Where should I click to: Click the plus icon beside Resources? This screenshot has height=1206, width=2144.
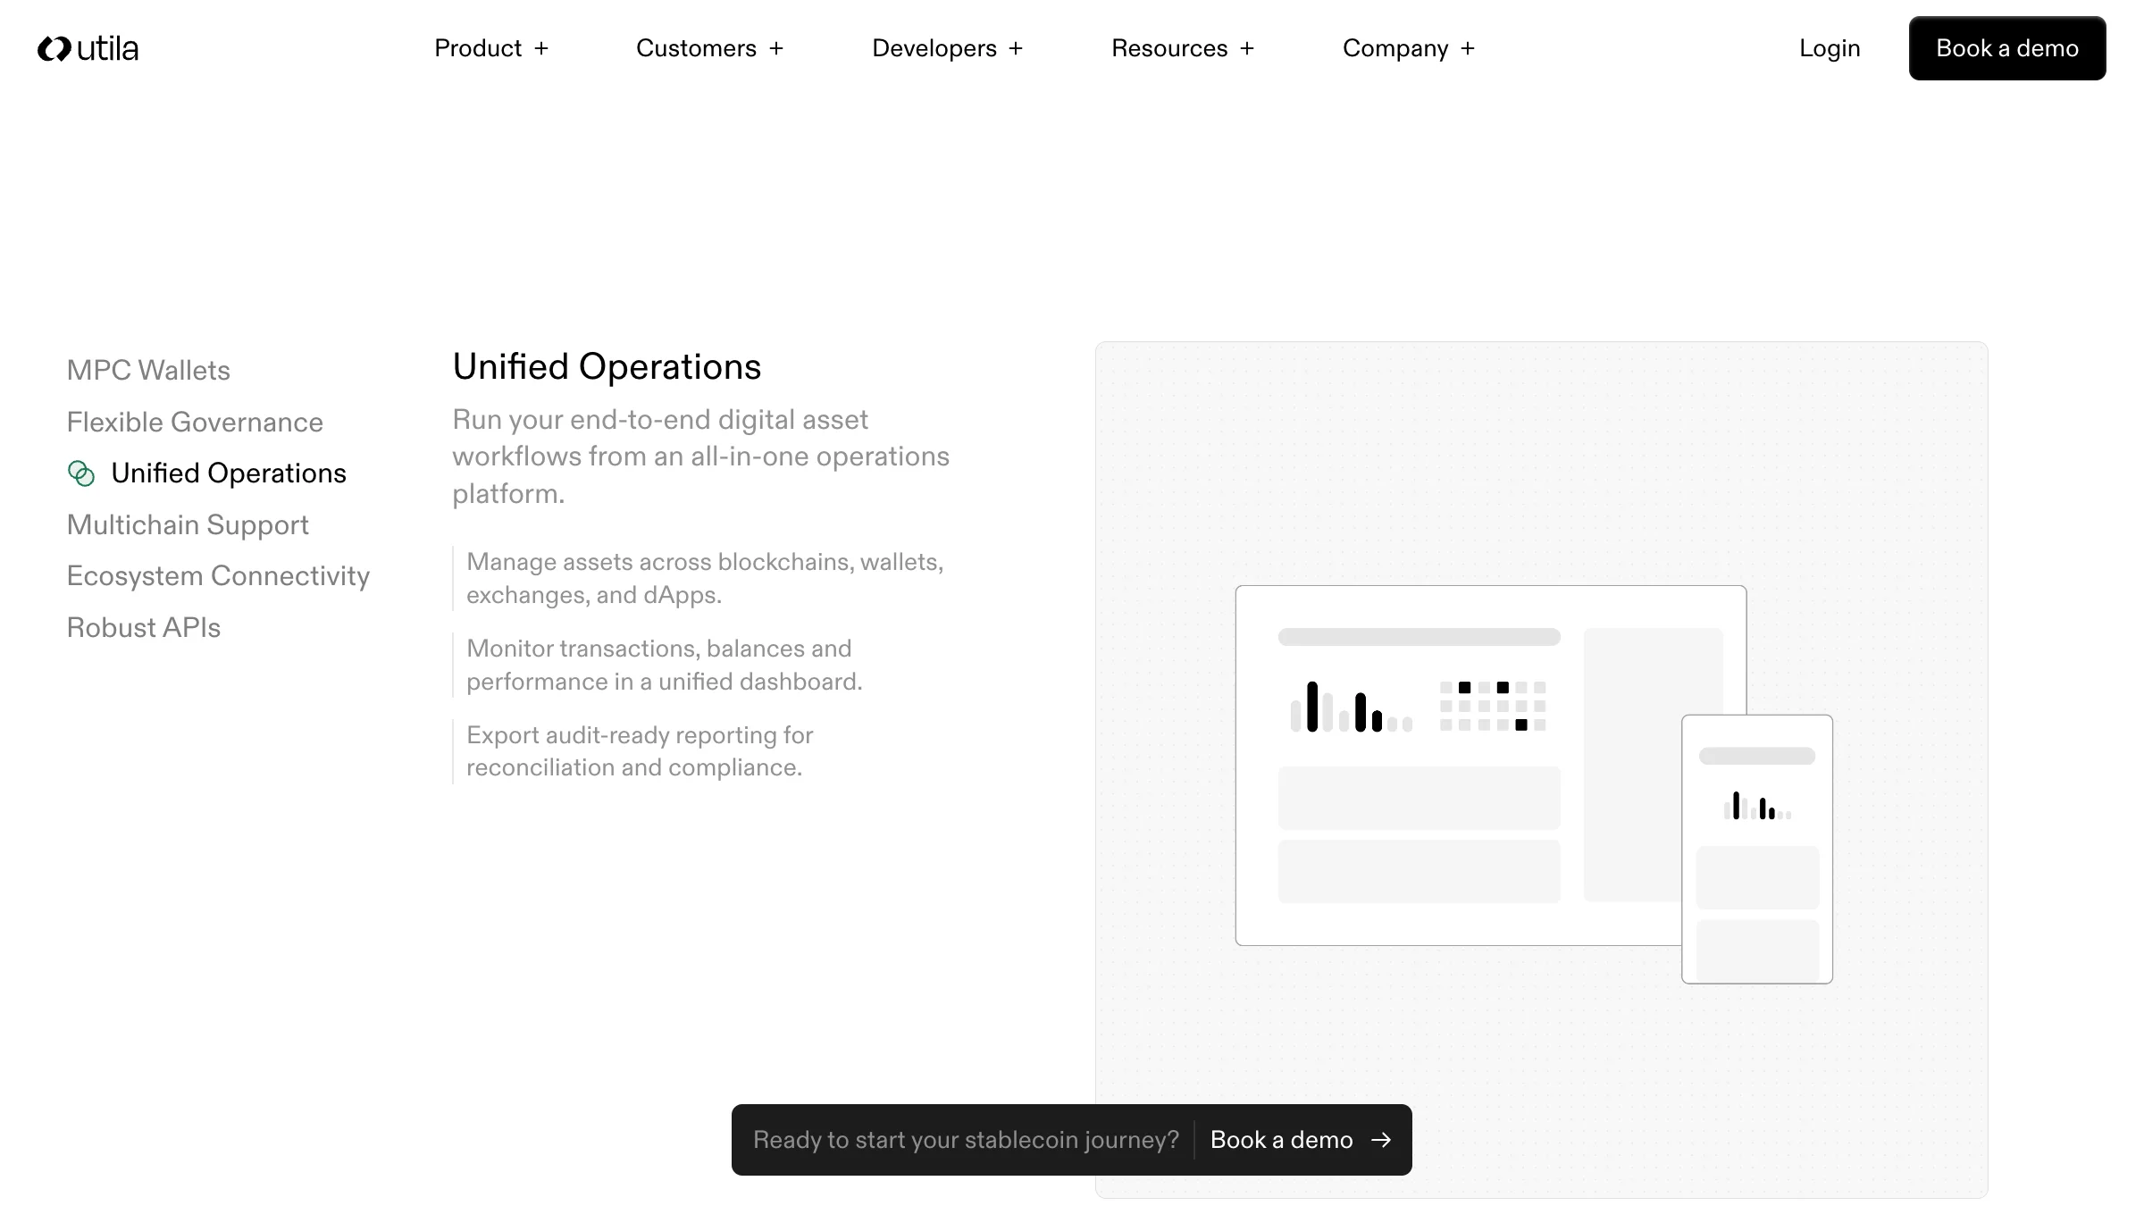pyautogui.click(x=1247, y=48)
